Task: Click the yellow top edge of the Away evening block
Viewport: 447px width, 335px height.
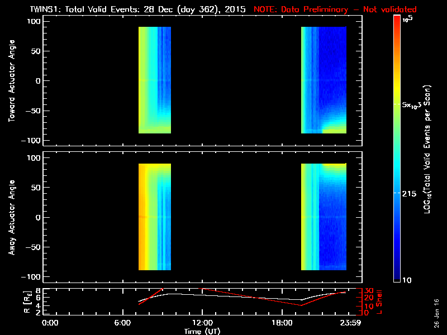Action: 334,165
